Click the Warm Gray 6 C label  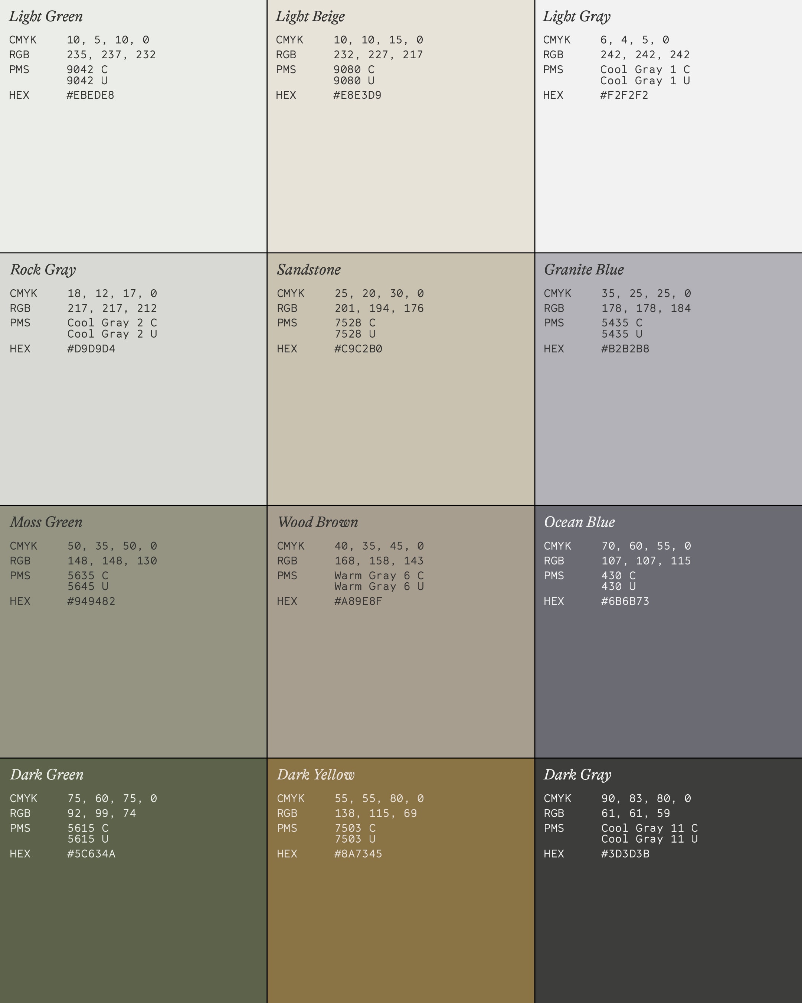click(379, 576)
